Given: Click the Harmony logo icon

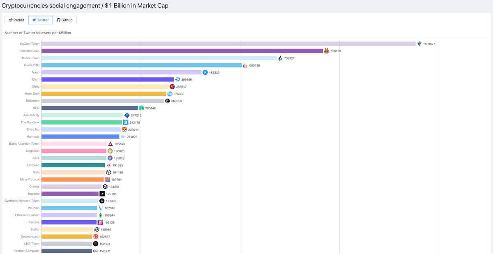Looking at the screenshot, I should tap(123, 137).
